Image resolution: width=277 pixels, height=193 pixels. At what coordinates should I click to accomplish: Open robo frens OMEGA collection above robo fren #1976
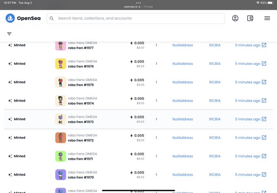pos(83,61)
